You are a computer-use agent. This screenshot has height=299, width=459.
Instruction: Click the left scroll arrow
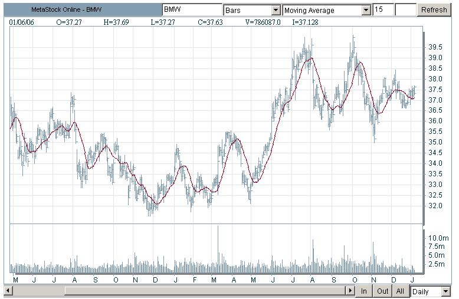(8, 291)
